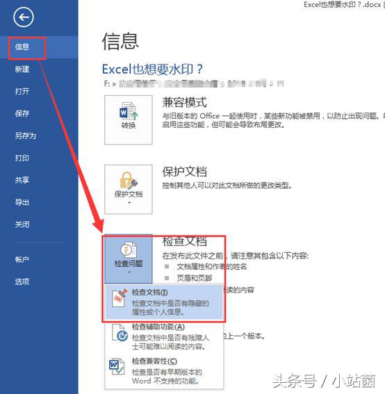Expand the 检查问题 dropdown button
Image resolution: width=385 pixels, height=394 pixels.
(129, 258)
